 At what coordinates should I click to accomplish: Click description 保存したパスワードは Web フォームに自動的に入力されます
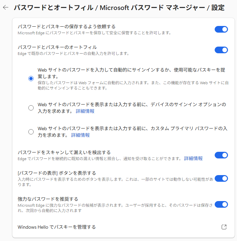(x=133, y=86)
